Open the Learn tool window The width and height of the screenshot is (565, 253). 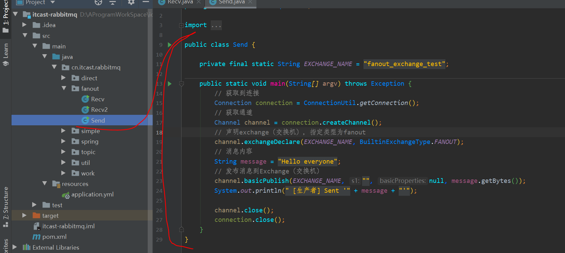(5, 54)
